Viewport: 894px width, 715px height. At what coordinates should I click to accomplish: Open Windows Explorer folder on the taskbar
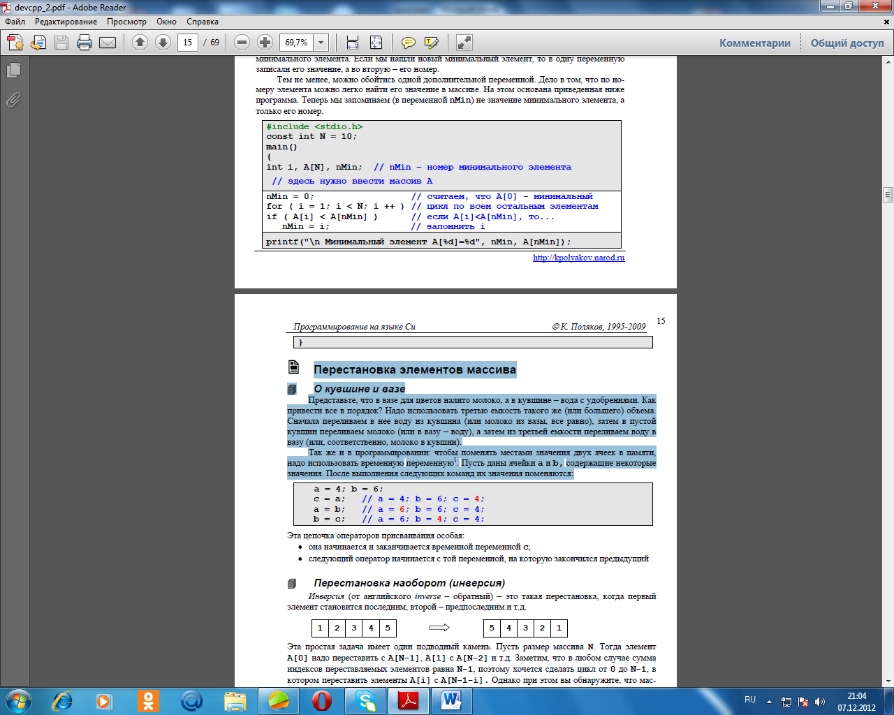tap(235, 700)
